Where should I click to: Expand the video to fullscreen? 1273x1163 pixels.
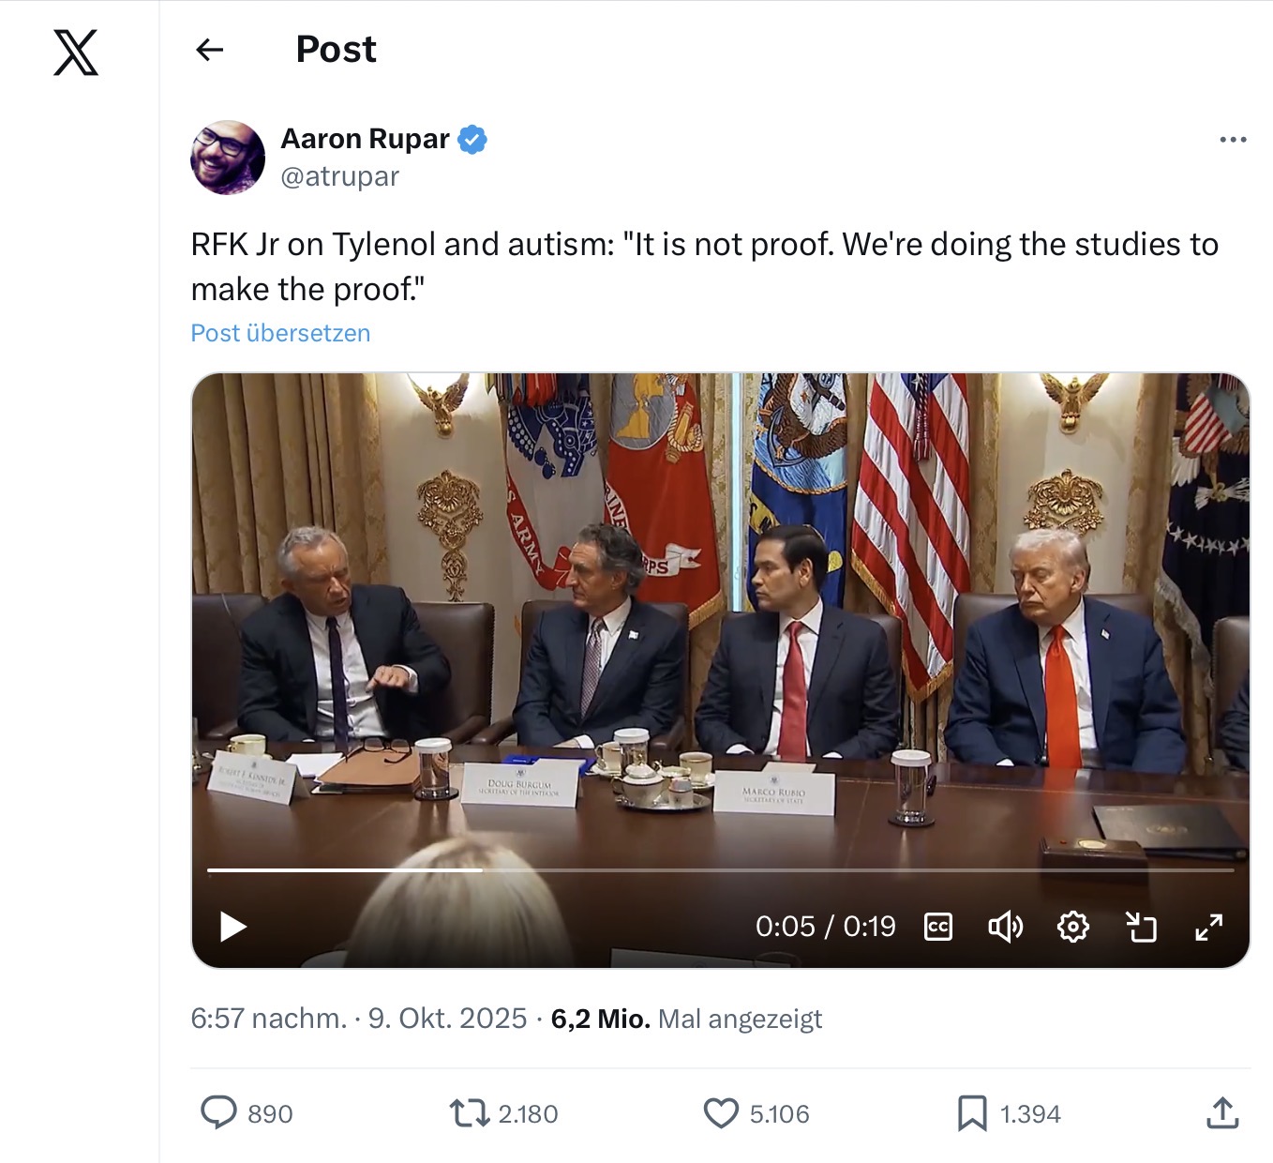tap(1209, 927)
